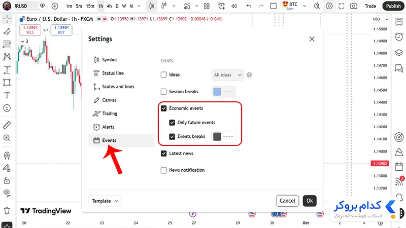The height and width of the screenshot is (228, 406).
Task: Expand the Template dropdown
Action: (x=104, y=201)
